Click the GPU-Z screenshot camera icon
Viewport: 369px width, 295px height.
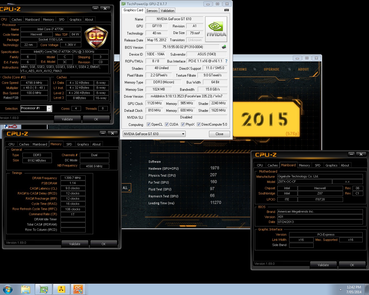coord(227,10)
